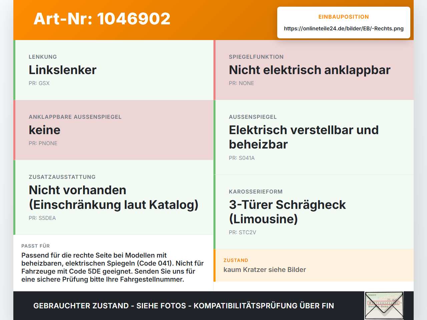427x320 pixels.
Task: Select the Spiegelfunktion card
Action: (314, 70)
